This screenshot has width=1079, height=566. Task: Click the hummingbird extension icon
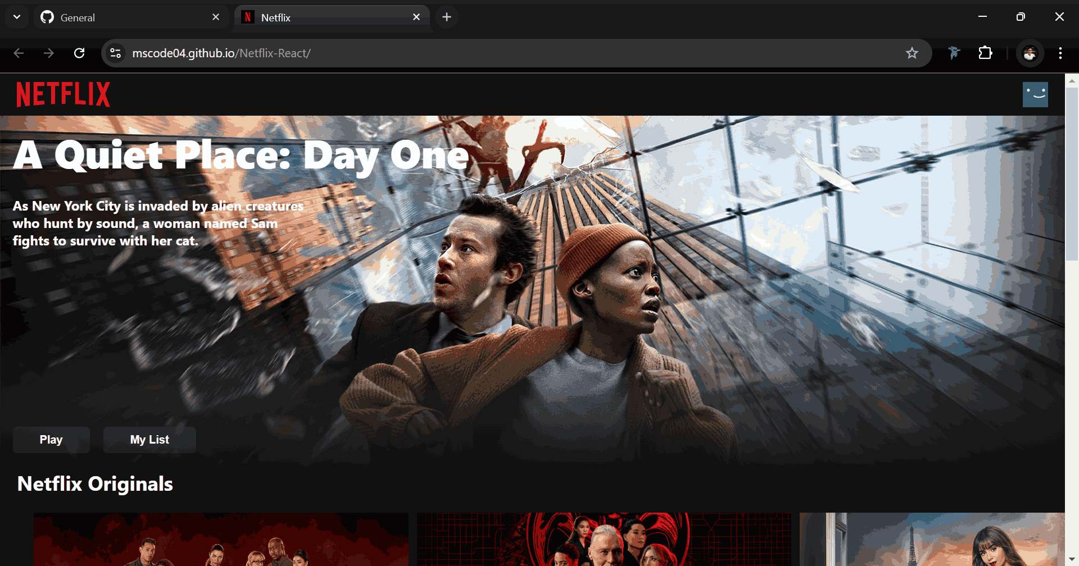point(954,53)
